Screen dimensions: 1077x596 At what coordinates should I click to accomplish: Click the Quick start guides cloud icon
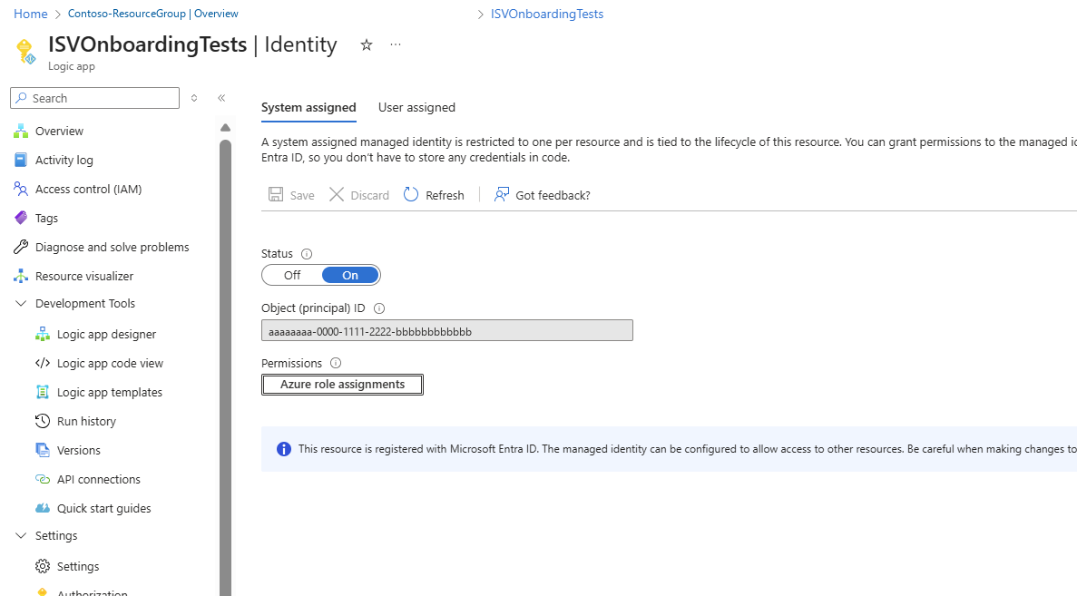[x=43, y=508]
